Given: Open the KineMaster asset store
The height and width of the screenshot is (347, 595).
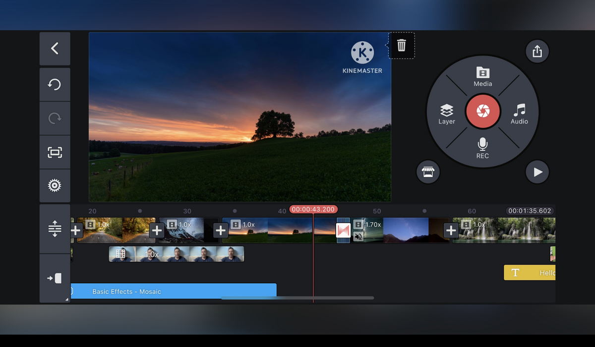Looking at the screenshot, I should pos(428,172).
